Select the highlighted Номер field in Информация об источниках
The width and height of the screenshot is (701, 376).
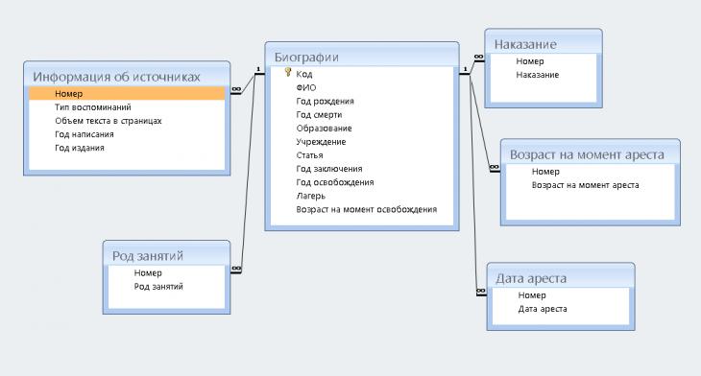(127, 94)
